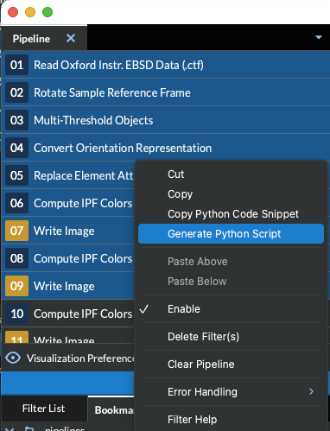Click the 06 badge of Compute IPF Colors
The width and height of the screenshot is (330, 431).
[x=16, y=203]
